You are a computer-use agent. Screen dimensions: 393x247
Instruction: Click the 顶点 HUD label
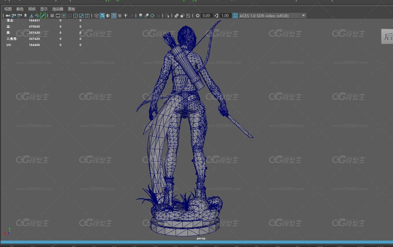10,21
